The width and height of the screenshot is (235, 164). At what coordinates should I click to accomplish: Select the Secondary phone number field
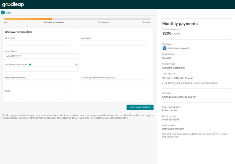(x=114, y=82)
